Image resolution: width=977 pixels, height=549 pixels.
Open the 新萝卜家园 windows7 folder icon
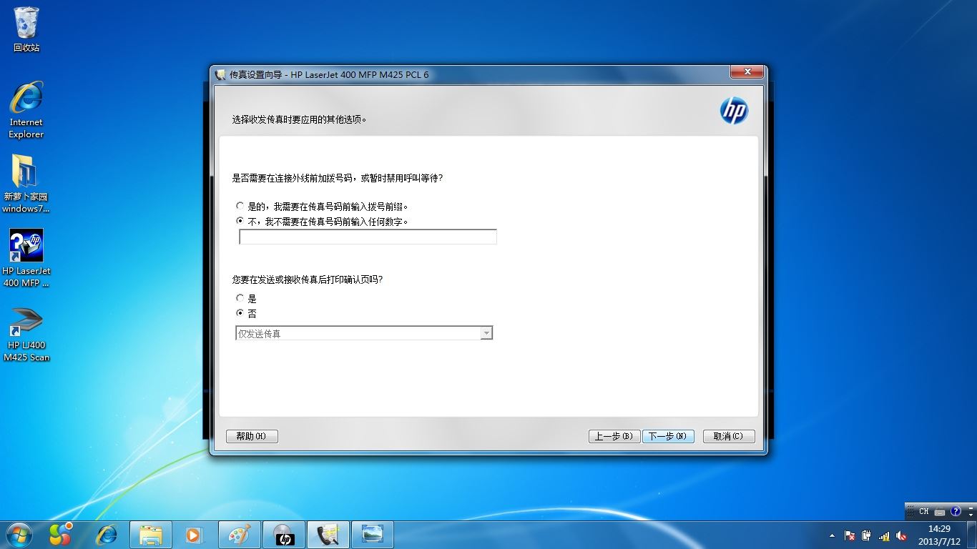(26, 184)
